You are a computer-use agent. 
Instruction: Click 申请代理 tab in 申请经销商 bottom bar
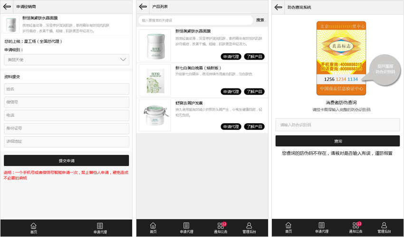[100, 228]
